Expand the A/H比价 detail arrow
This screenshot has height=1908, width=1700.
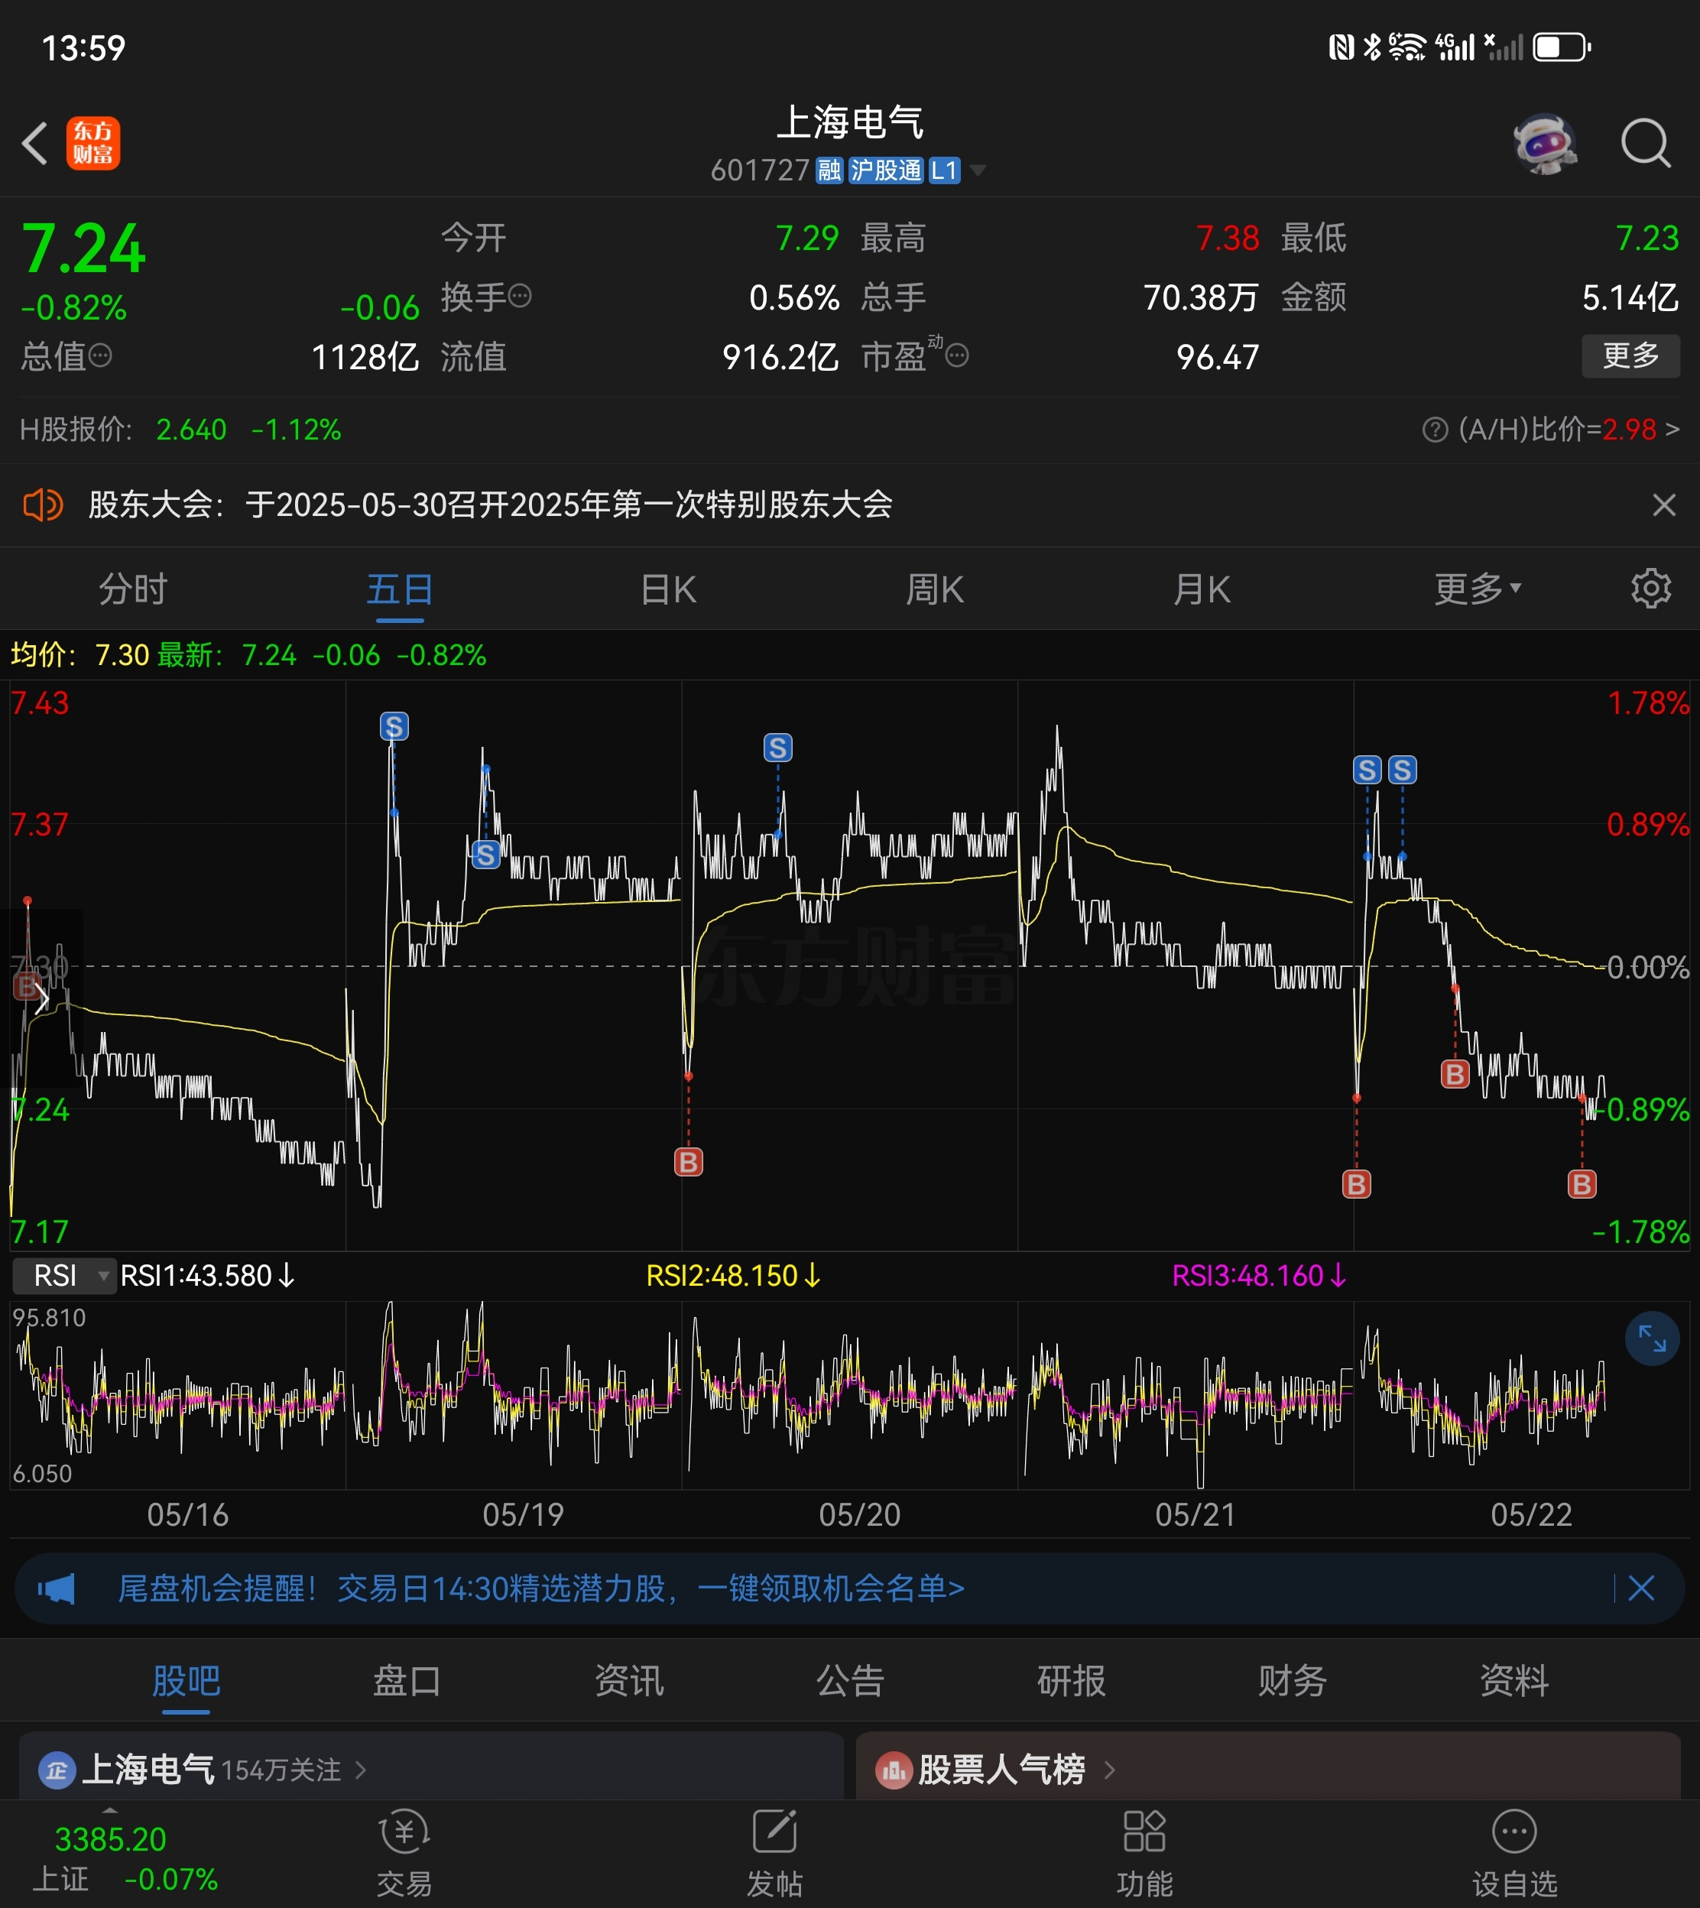(1672, 430)
